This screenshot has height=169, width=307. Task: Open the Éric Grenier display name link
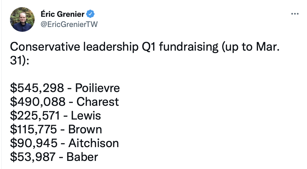click(x=63, y=14)
